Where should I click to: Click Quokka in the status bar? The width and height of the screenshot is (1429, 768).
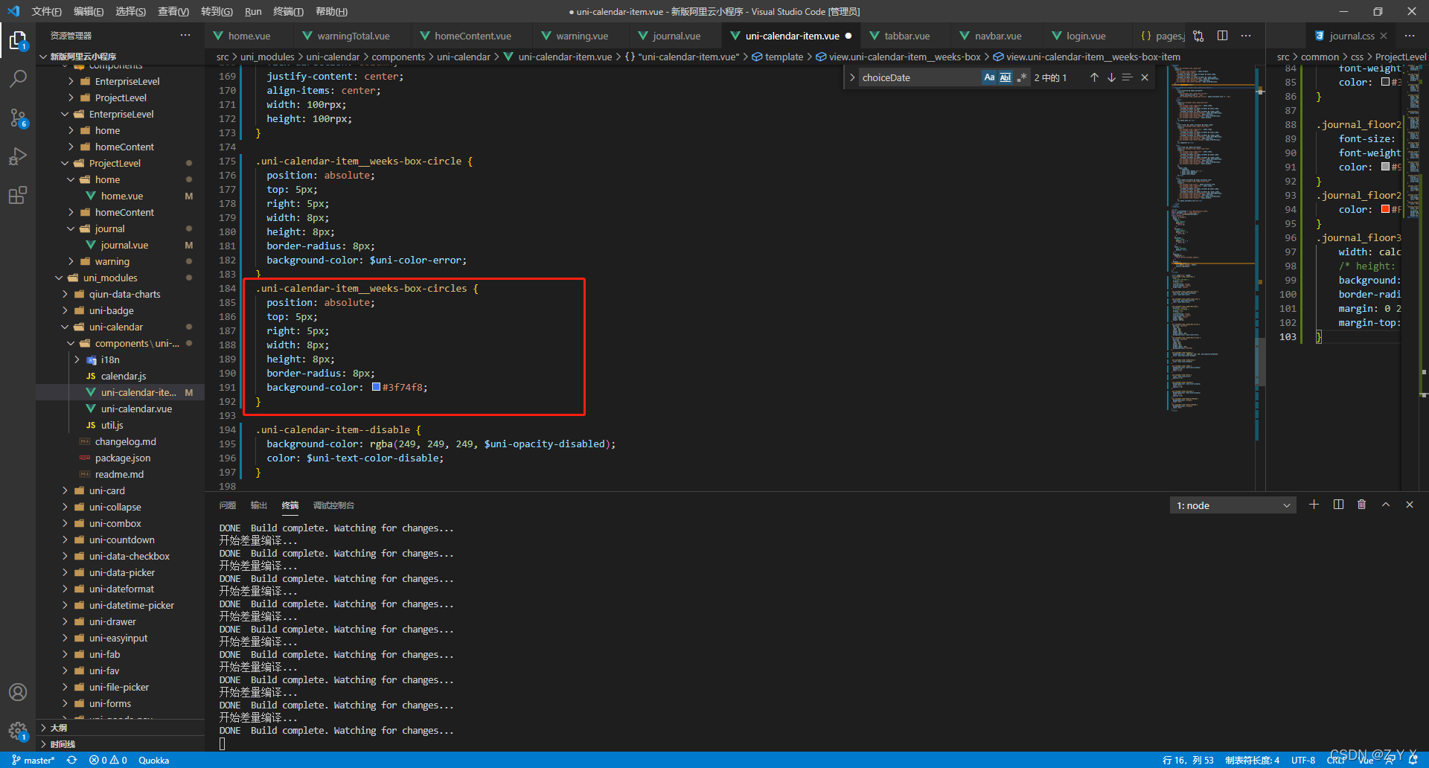[x=154, y=760]
